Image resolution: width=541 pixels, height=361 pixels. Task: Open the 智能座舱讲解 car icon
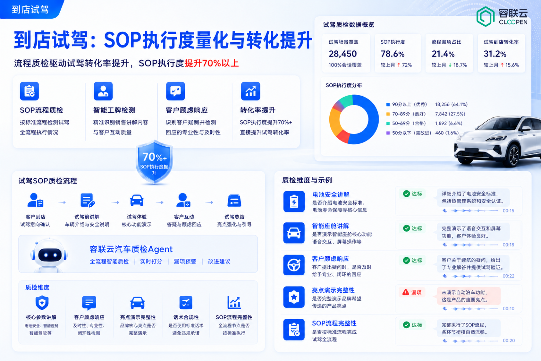[294, 233]
